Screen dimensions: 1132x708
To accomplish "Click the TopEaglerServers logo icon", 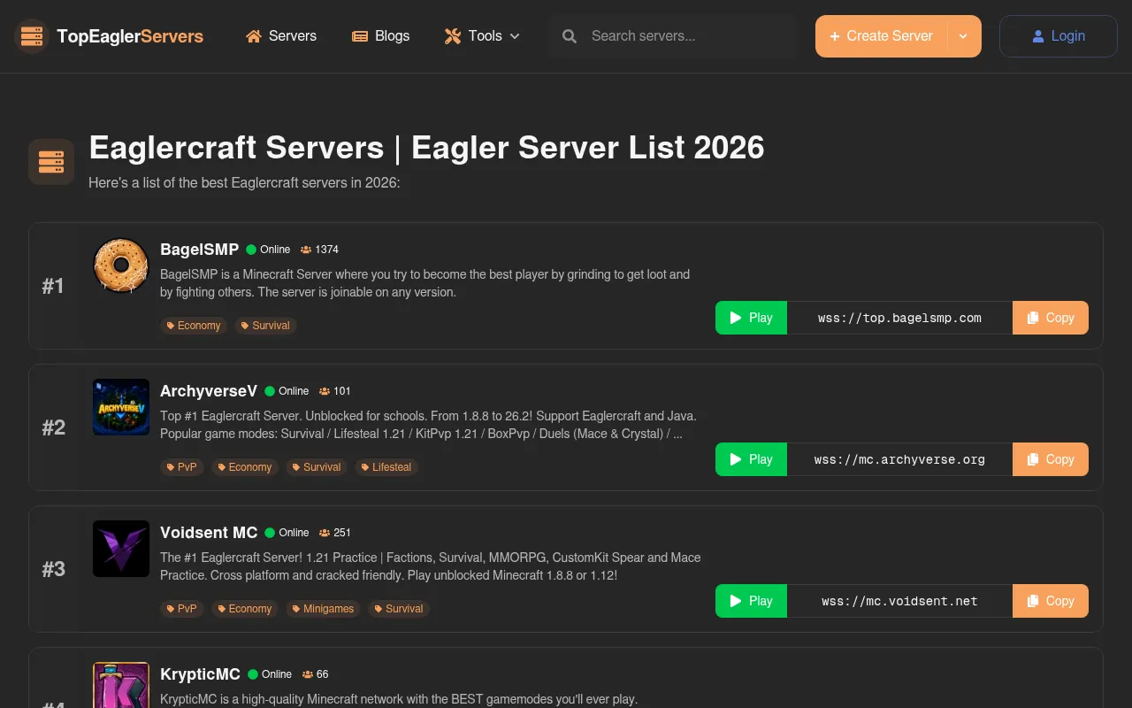I will tap(32, 36).
